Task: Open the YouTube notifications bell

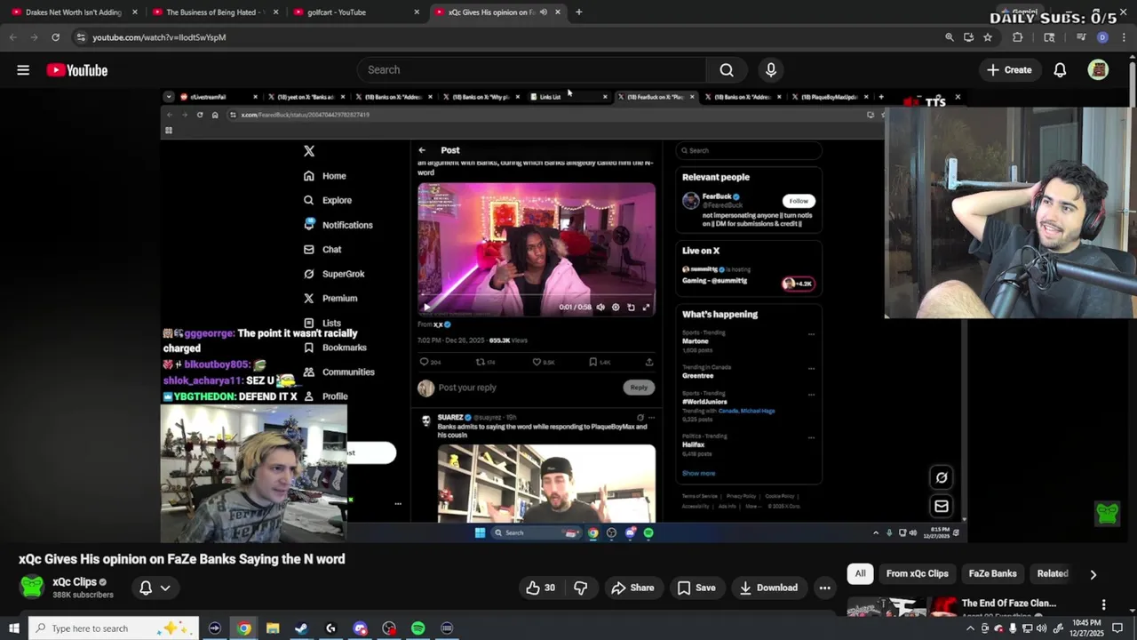Action: point(1060,70)
